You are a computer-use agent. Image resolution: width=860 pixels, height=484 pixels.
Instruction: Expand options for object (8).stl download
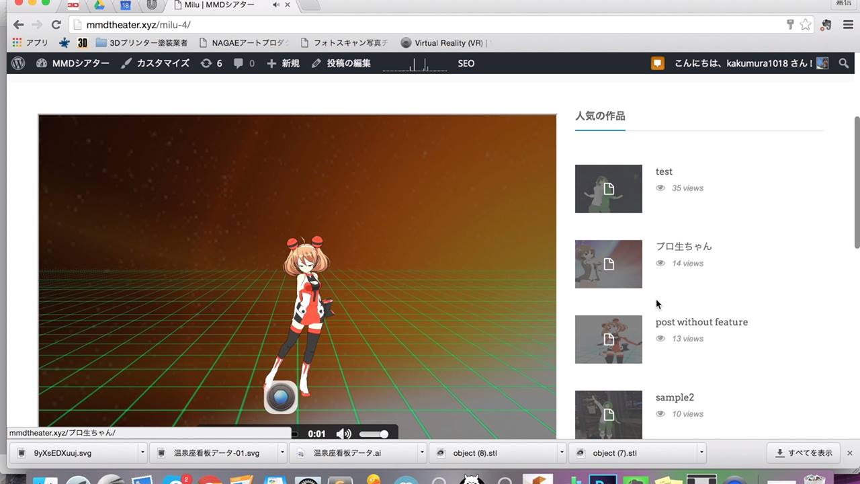coord(562,453)
